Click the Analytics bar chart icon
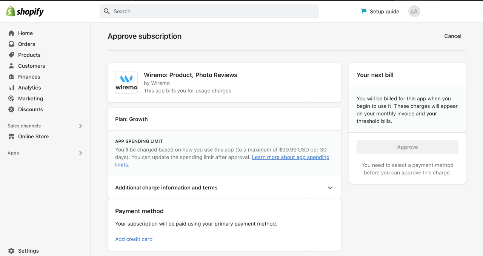The image size is (483, 256). (11, 88)
